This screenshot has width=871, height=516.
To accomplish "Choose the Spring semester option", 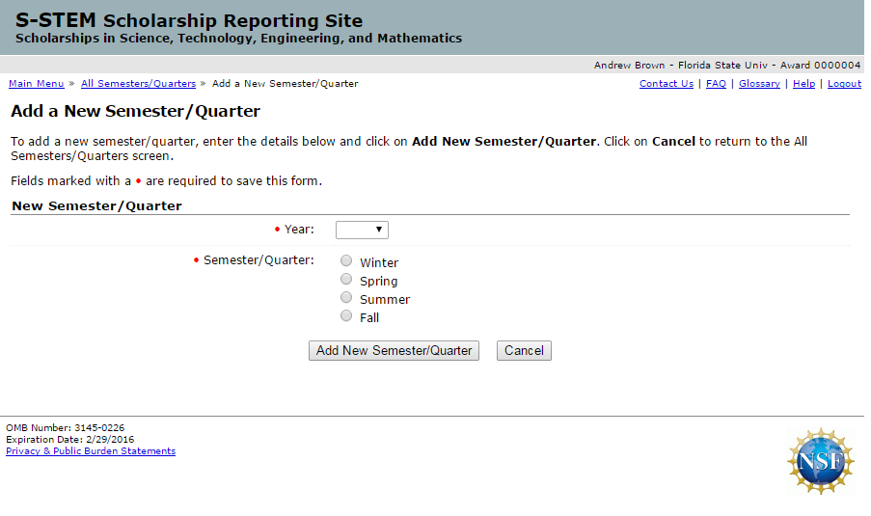I will [346, 279].
